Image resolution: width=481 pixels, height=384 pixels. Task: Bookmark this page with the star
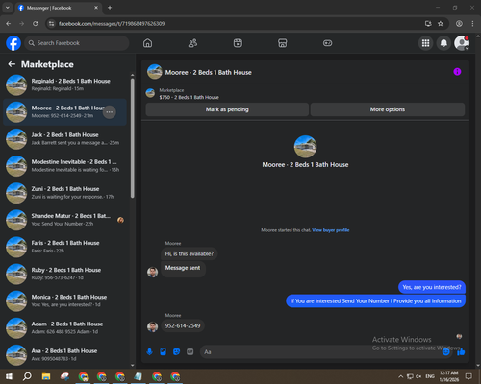[x=441, y=24]
